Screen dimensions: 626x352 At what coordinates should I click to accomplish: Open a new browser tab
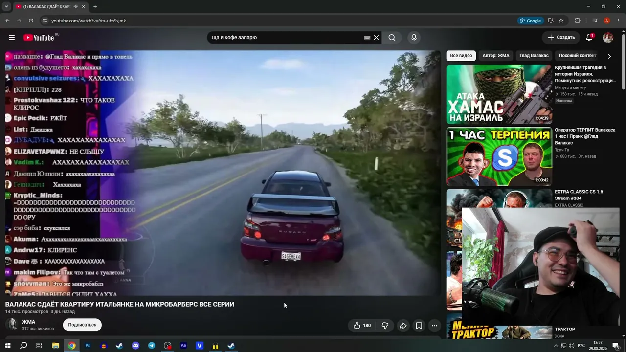click(x=95, y=7)
